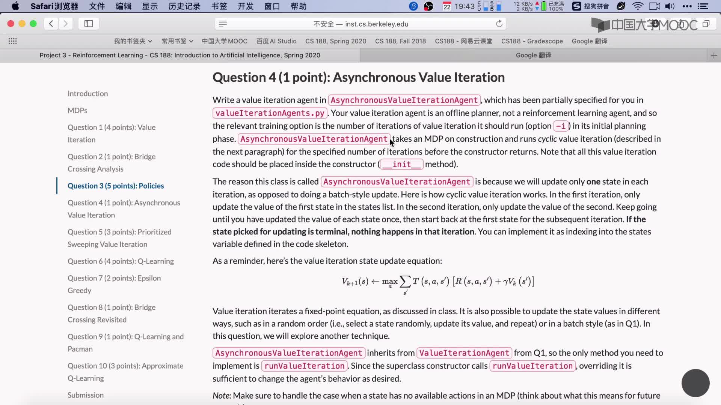Open the 我的书签夹 bookmarks dropdown
This screenshot has height=405, width=721.
(x=133, y=41)
